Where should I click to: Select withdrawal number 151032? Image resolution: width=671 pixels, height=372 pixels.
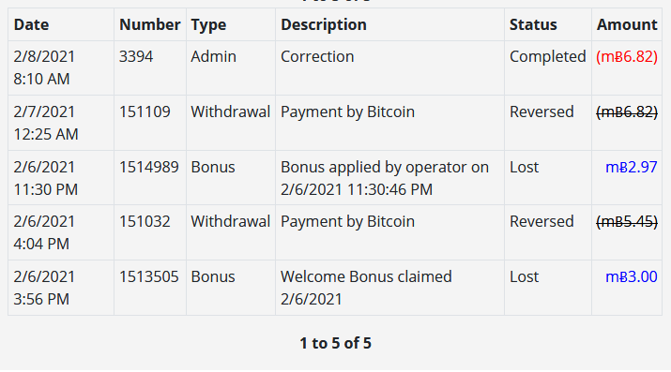(x=145, y=222)
